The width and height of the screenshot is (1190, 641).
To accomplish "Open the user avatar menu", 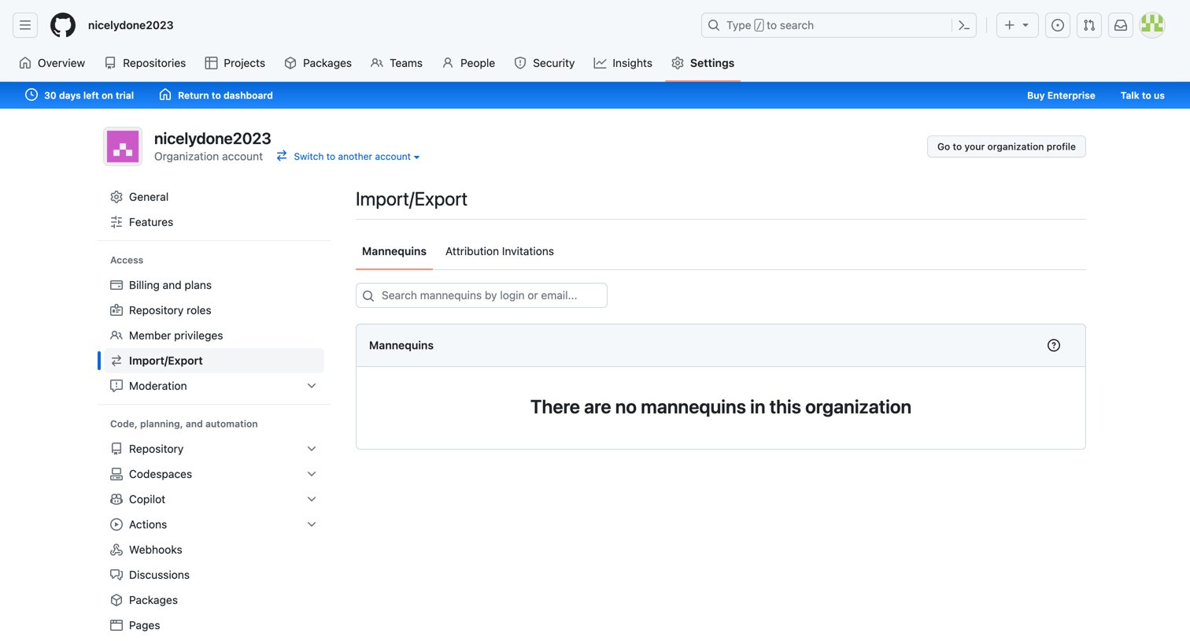I will click(x=1152, y=25).
